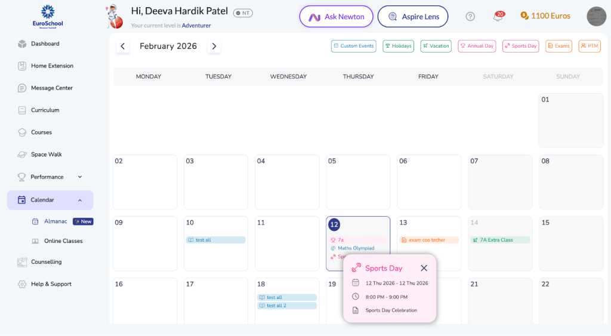
Task: Click the 1100 Euros coin balance
Action: 545,16
